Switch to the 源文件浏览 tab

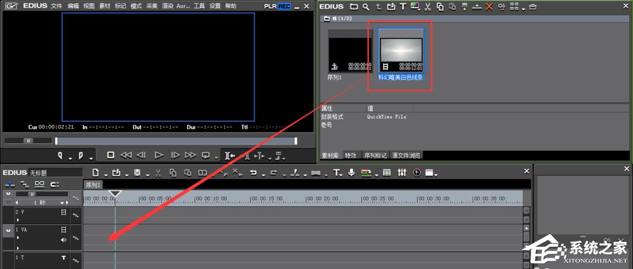click(x=406, y=155)
